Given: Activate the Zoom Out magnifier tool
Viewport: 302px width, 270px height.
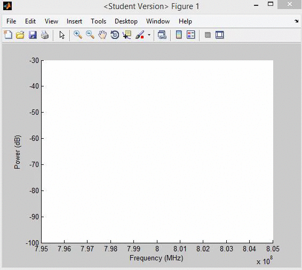Looking at the screenshot, I should pyautogui.click(x=90, y=35).
